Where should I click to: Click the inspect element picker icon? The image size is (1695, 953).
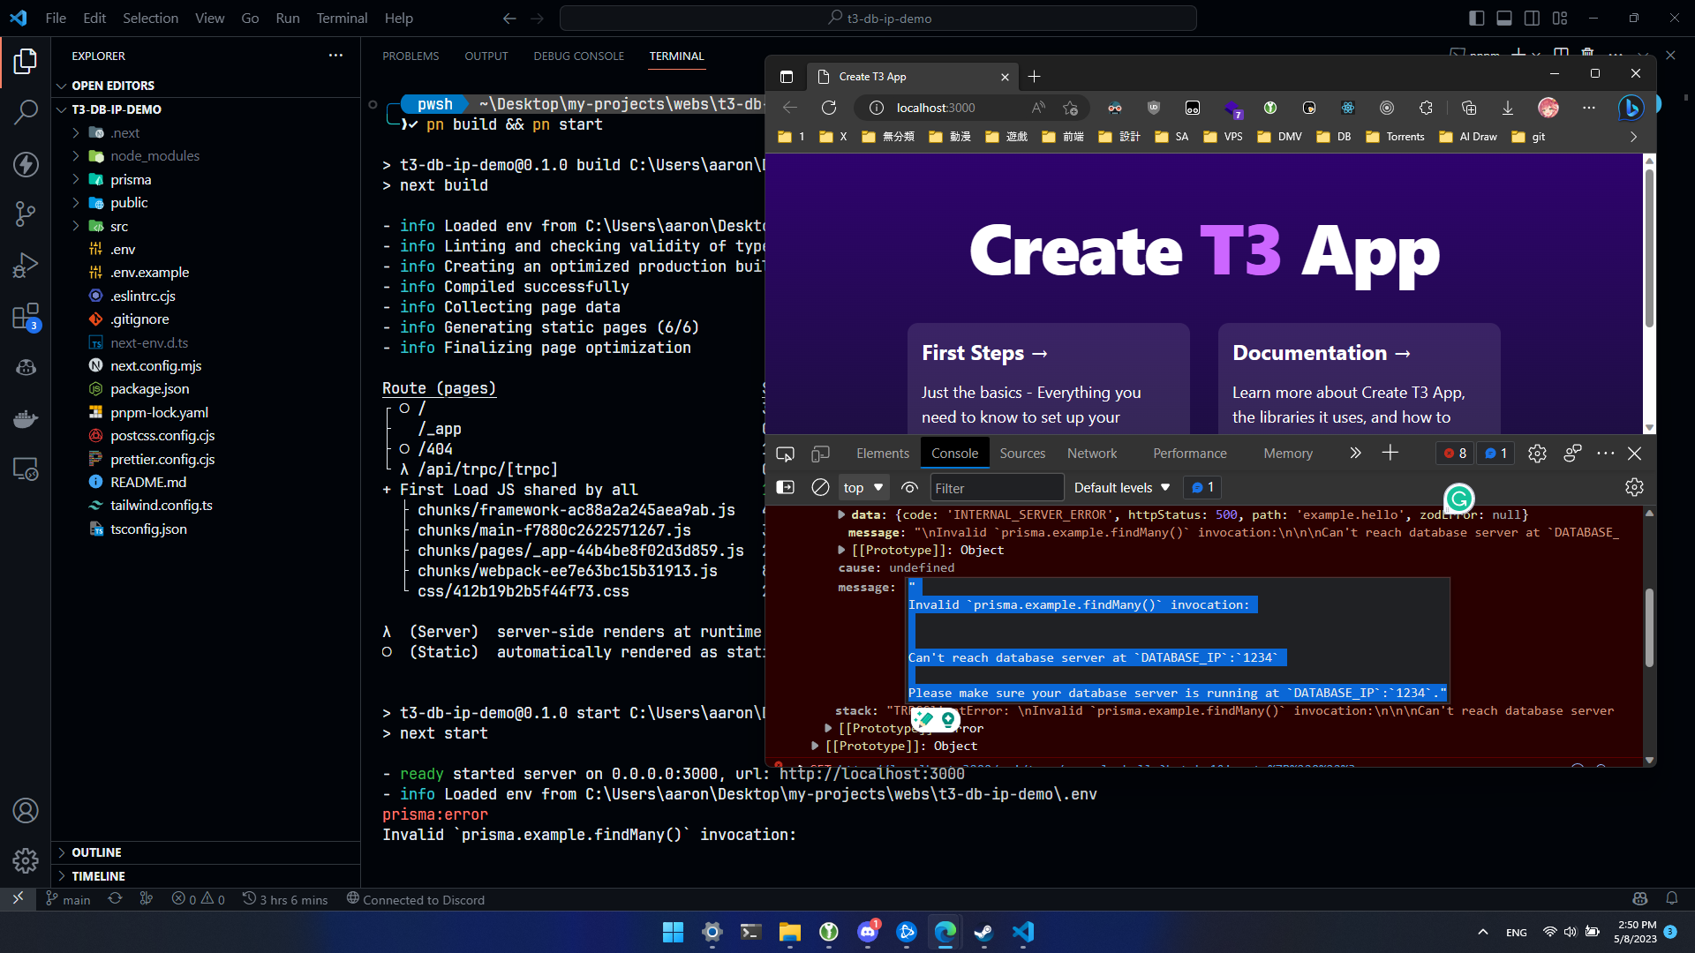[785, 454]
